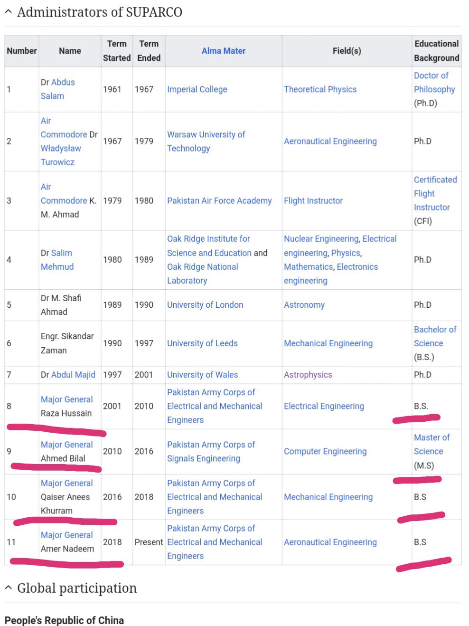The width and height of the screenshot is (469, 626).
Task: Open Electrical Engineering link in Raza Hussain row
Action: (x=324, y=406)
